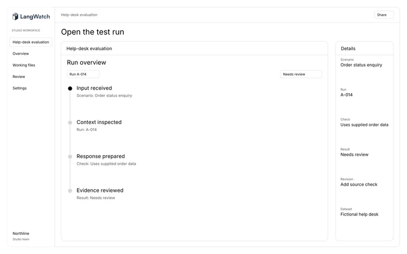The image size is (407, 254).
Task: Select the Input received timeline marker
Action: coord(70,89)
